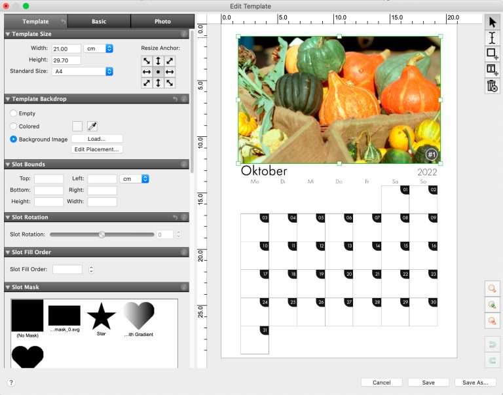Image resolution: width=503 pixels, height=395 pixels.
Task: Select the Colored backdrop option
Action: pyautogui.click(x=13, y=126)
